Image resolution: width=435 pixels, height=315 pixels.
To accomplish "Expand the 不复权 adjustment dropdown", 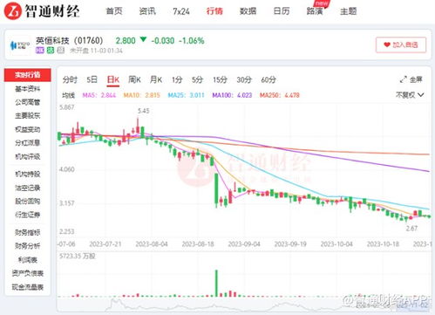I will pos(410,95).
